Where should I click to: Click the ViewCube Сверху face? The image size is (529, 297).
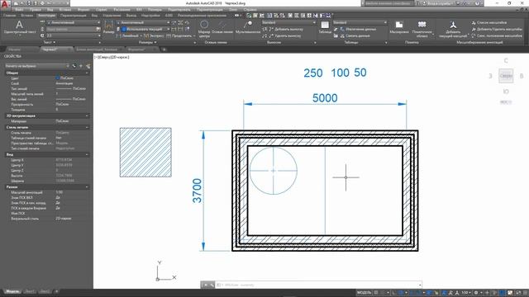point(506,76)
